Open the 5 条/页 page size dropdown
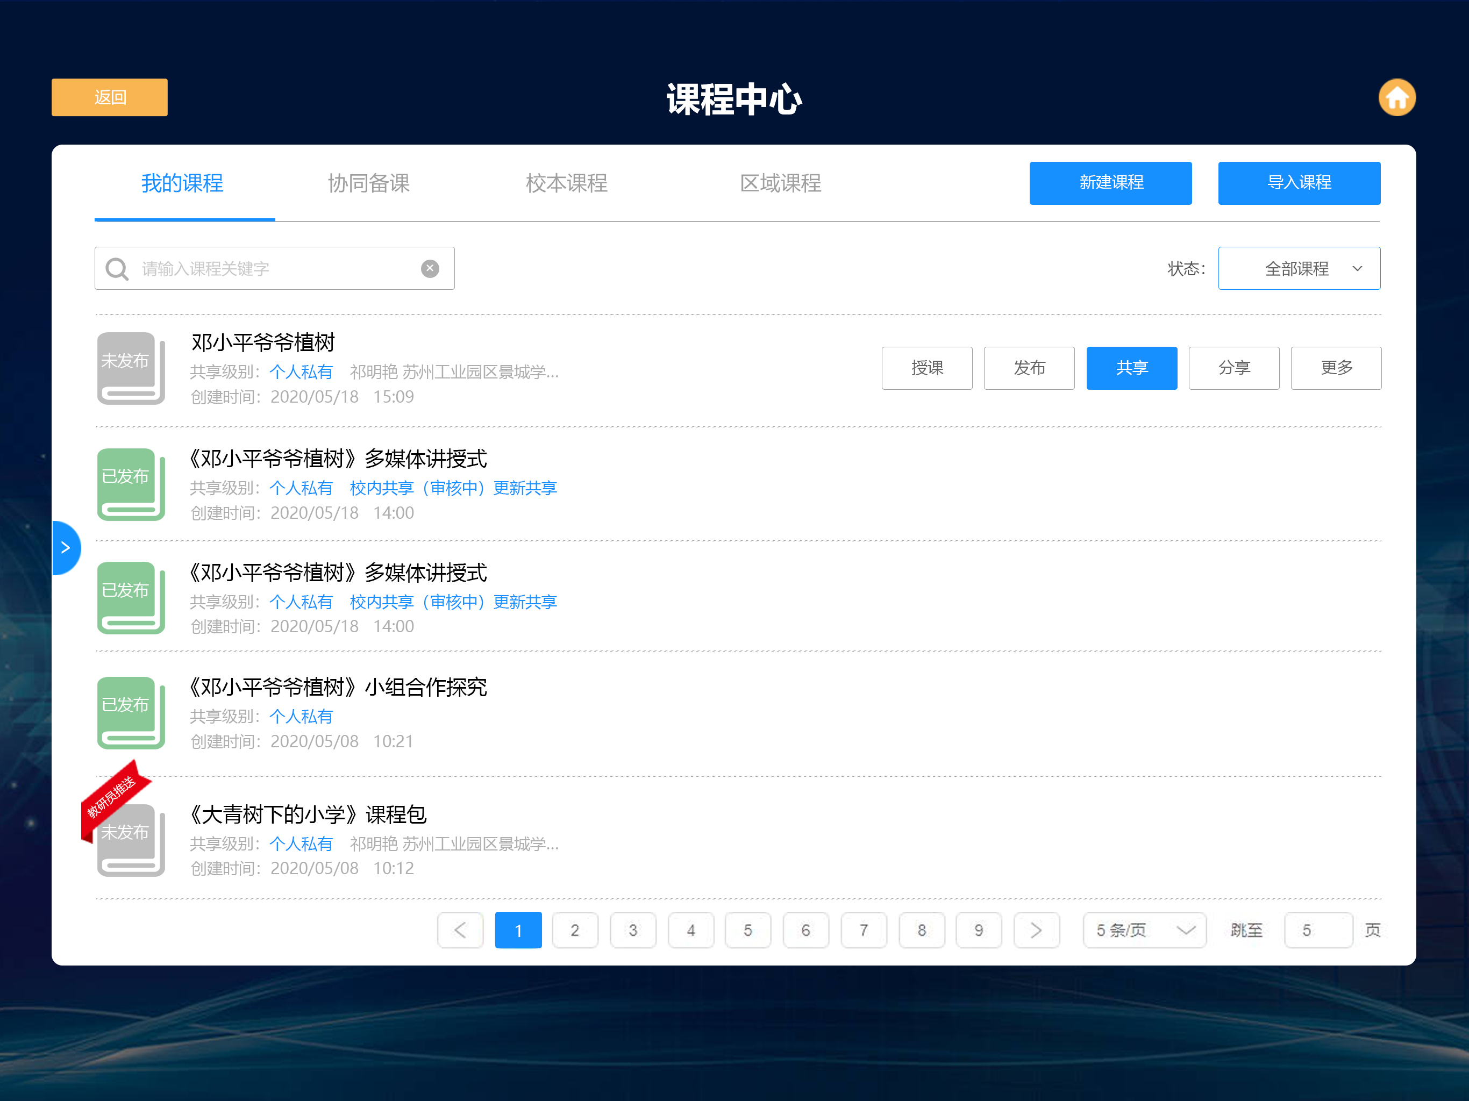Image resolution: width=1469 pixels, height=1101 pixels. point(1144,930)
